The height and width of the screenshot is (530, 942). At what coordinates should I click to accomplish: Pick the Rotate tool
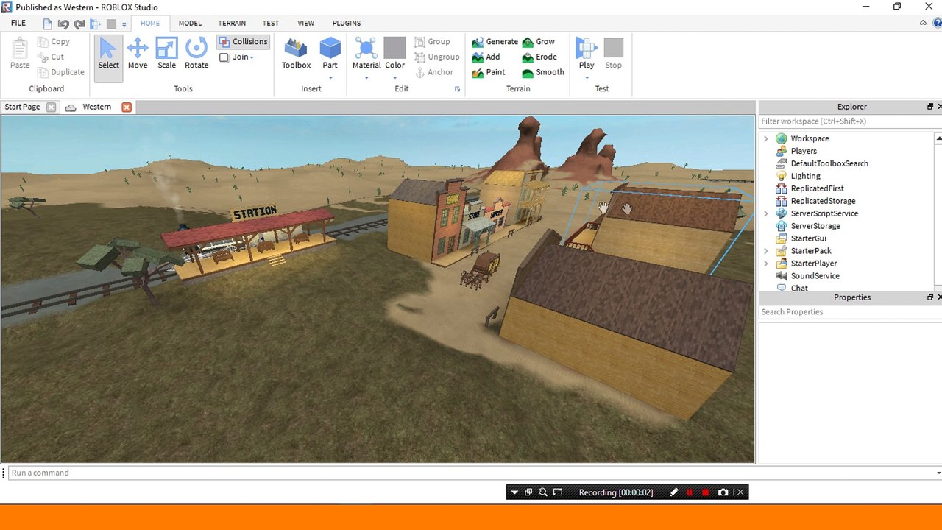click(196, 53)
